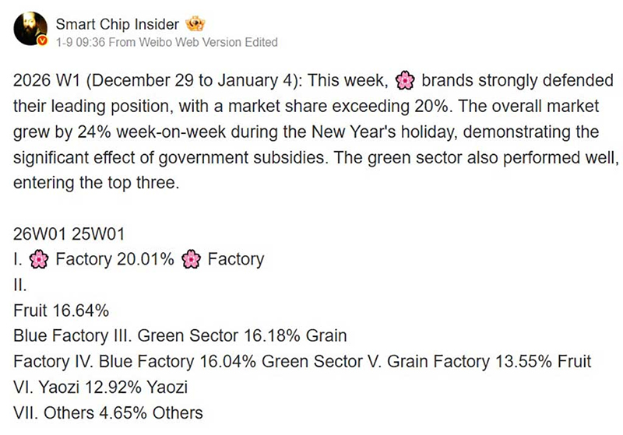This screenshot has height=435, width=623.
Task: Click the orange verified badge on avatar
Action: click(x=44, y=40)
